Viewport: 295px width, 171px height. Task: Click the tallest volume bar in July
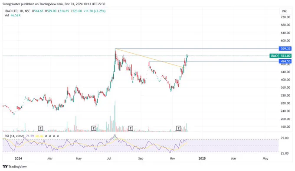click(x=115, y=116)
